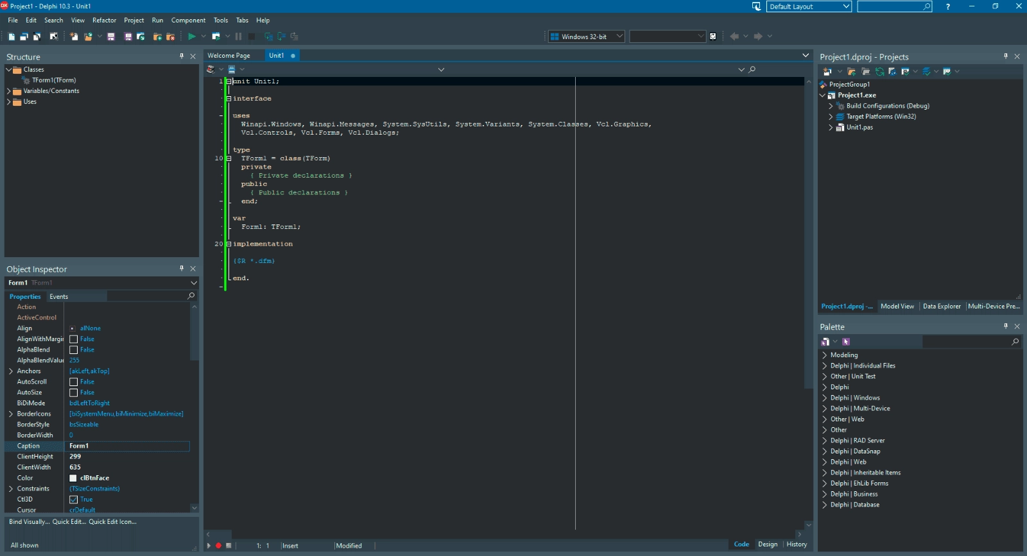Click the View Unit toolbar icon
1027x556 pixels.
tap(24, 37)
